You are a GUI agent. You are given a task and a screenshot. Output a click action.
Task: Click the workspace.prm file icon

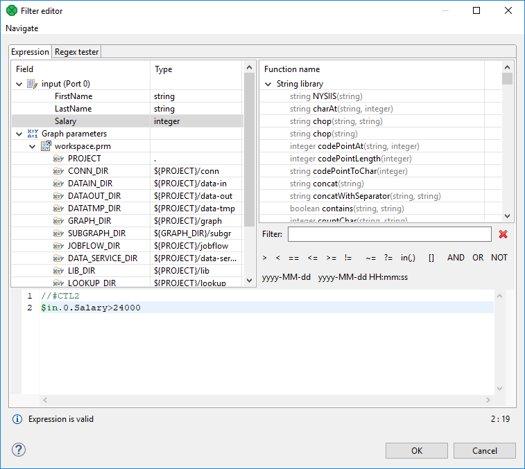pos(46,146)
